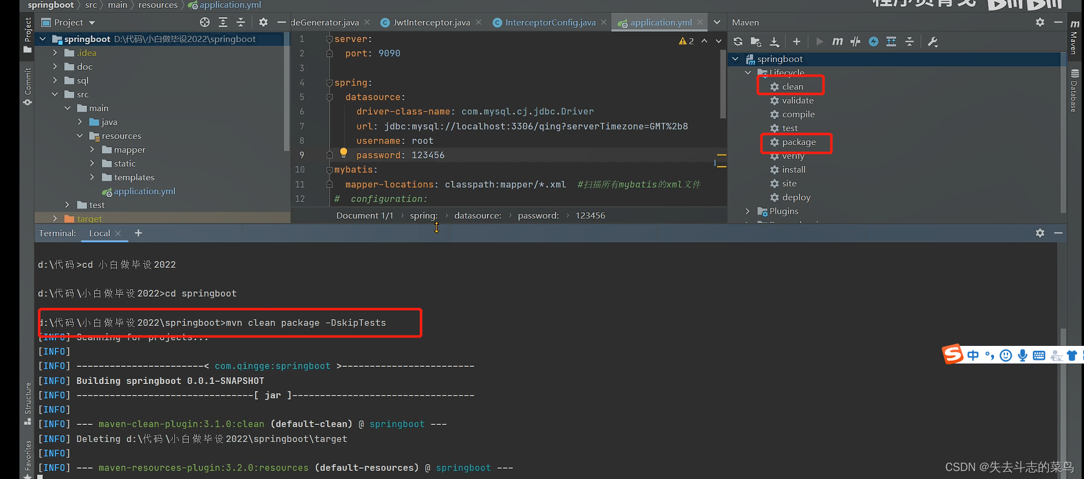
Task: Open Commit tool window
Action: 27,86
